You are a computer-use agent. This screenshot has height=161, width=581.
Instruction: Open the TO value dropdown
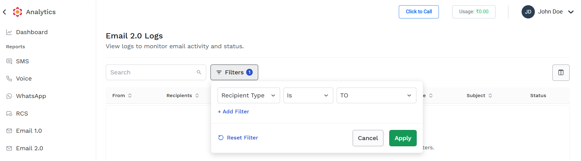376,95
